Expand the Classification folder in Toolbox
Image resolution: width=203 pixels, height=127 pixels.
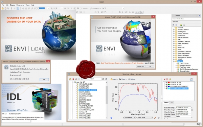[x=174, y=36]
